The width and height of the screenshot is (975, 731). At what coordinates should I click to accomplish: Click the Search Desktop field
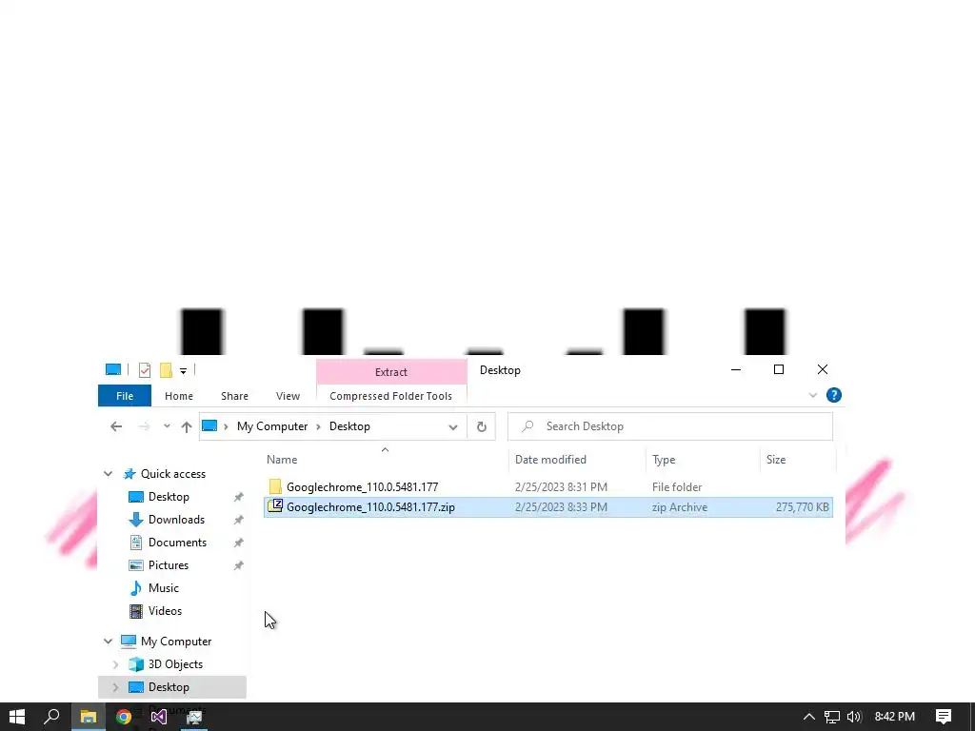point(670,426)
